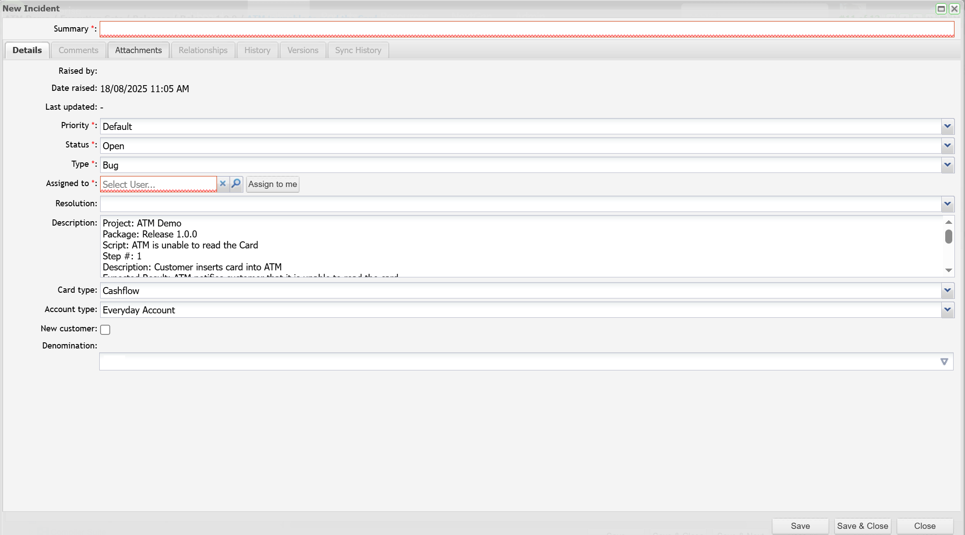The width and height of the screenshot is (965, 535).
Task: Close dialog using the X icon
Action: coord(954,8)
